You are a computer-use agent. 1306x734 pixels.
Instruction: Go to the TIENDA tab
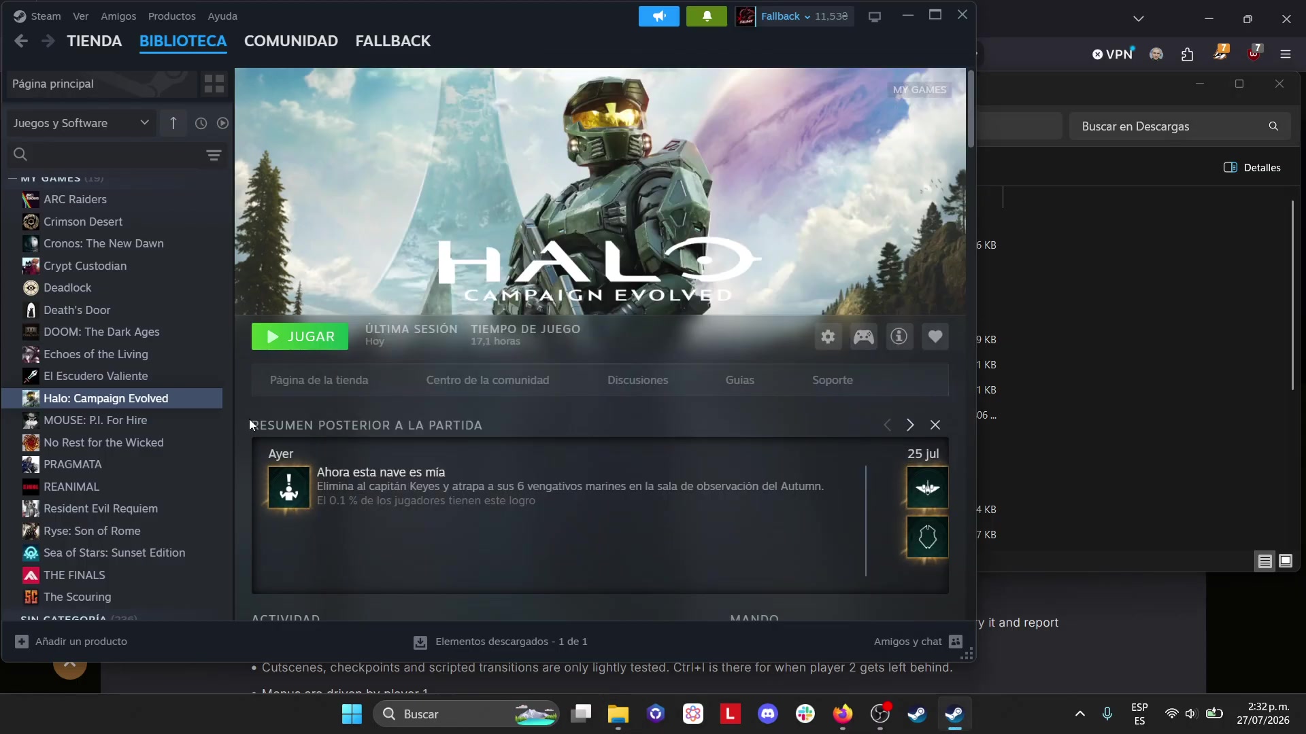click(94, 41)
